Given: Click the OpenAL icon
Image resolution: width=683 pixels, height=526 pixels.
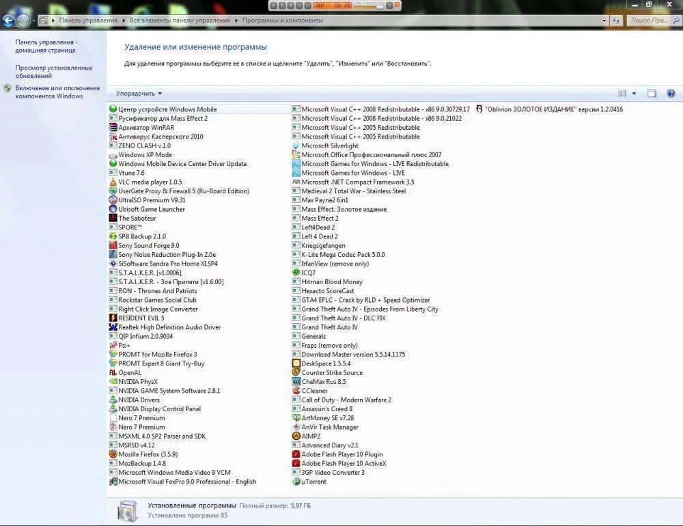Looking at the screenshot, I should [x=113, y=372].
